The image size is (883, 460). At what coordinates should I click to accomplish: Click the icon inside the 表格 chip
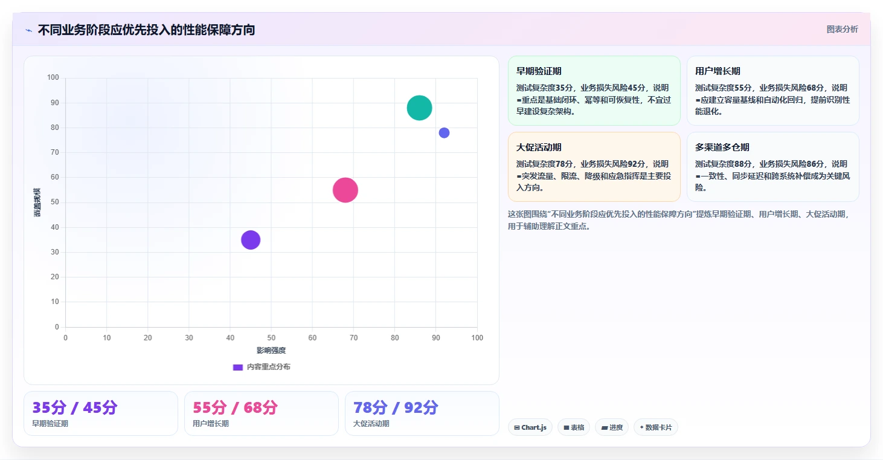coord(567,428)
